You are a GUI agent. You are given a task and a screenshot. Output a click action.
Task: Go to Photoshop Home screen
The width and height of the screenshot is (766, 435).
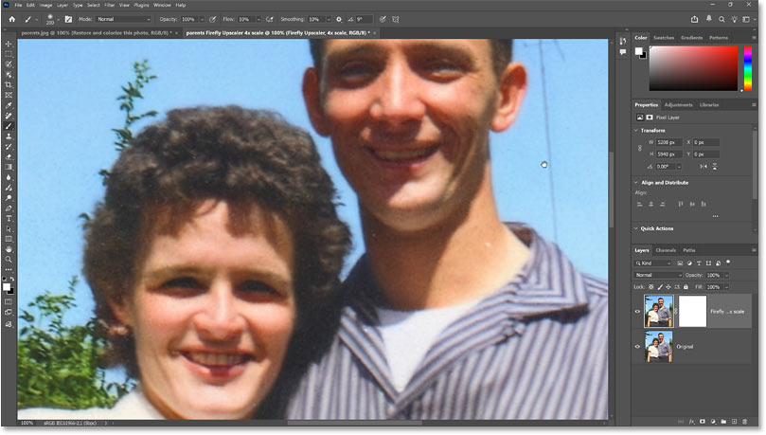point(11,20)
